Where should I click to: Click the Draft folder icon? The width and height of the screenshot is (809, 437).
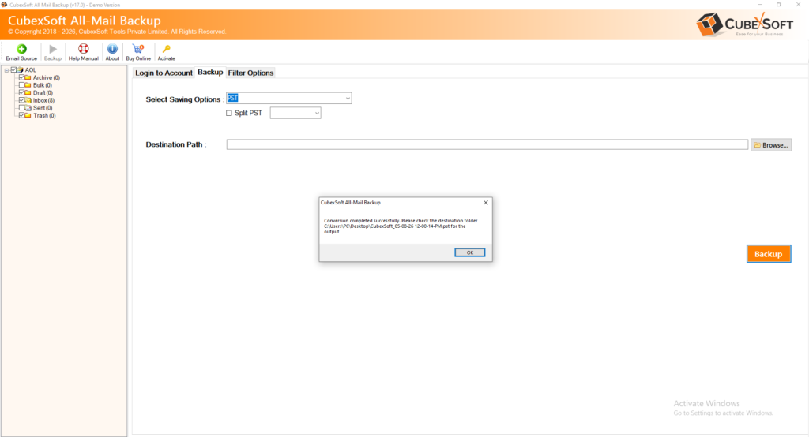pos(28,93)
